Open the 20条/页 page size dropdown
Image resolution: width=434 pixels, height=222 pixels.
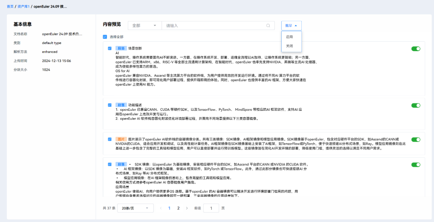pos(135,208)
